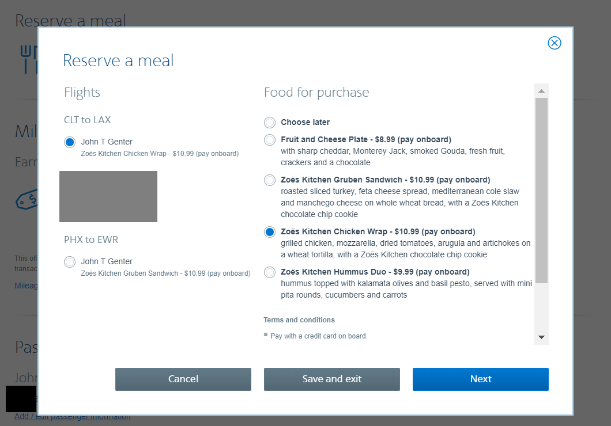Click the Save and exit button
The image size is (611, 426).
[x=332, y=379]
